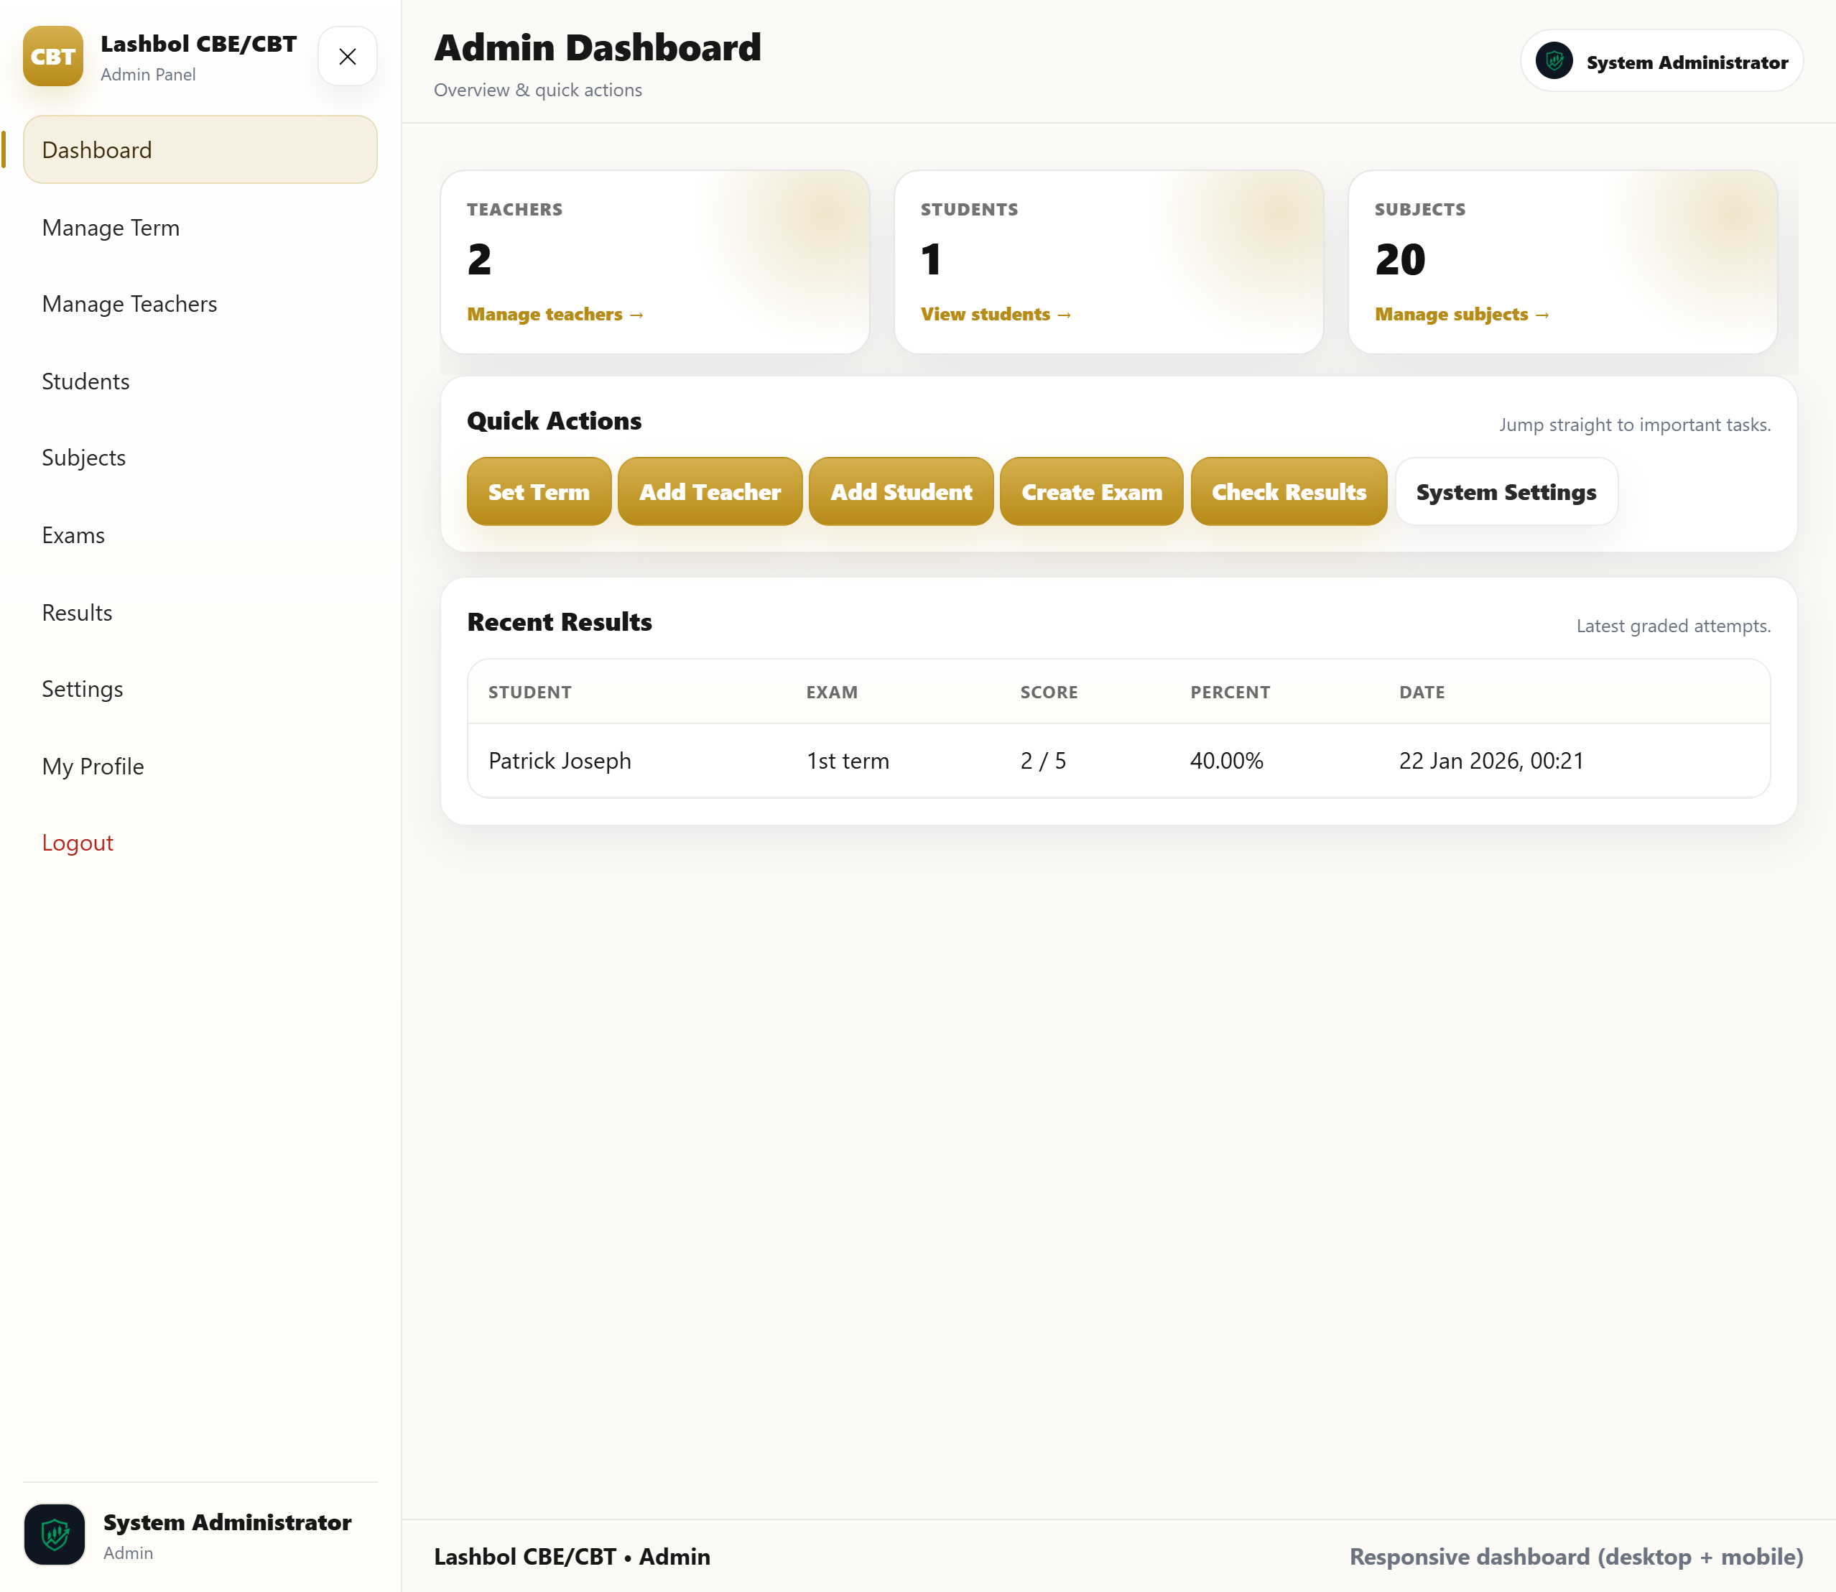This screenshot has width=1836, height=1592.
Task: Click the Create Exam button
Action: 1092,491
